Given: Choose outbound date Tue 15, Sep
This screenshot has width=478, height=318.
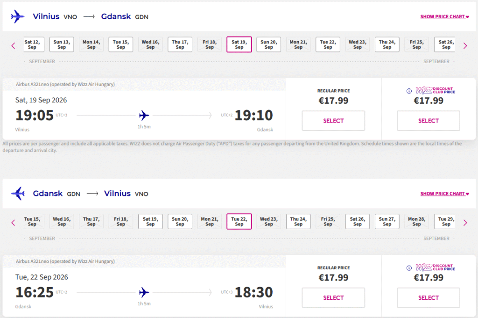Looking at the screenshot, I should click(120, 44).
